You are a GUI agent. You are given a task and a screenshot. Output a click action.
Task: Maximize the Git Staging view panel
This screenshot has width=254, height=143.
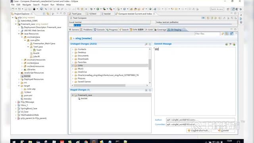click(x=235, y=29)
